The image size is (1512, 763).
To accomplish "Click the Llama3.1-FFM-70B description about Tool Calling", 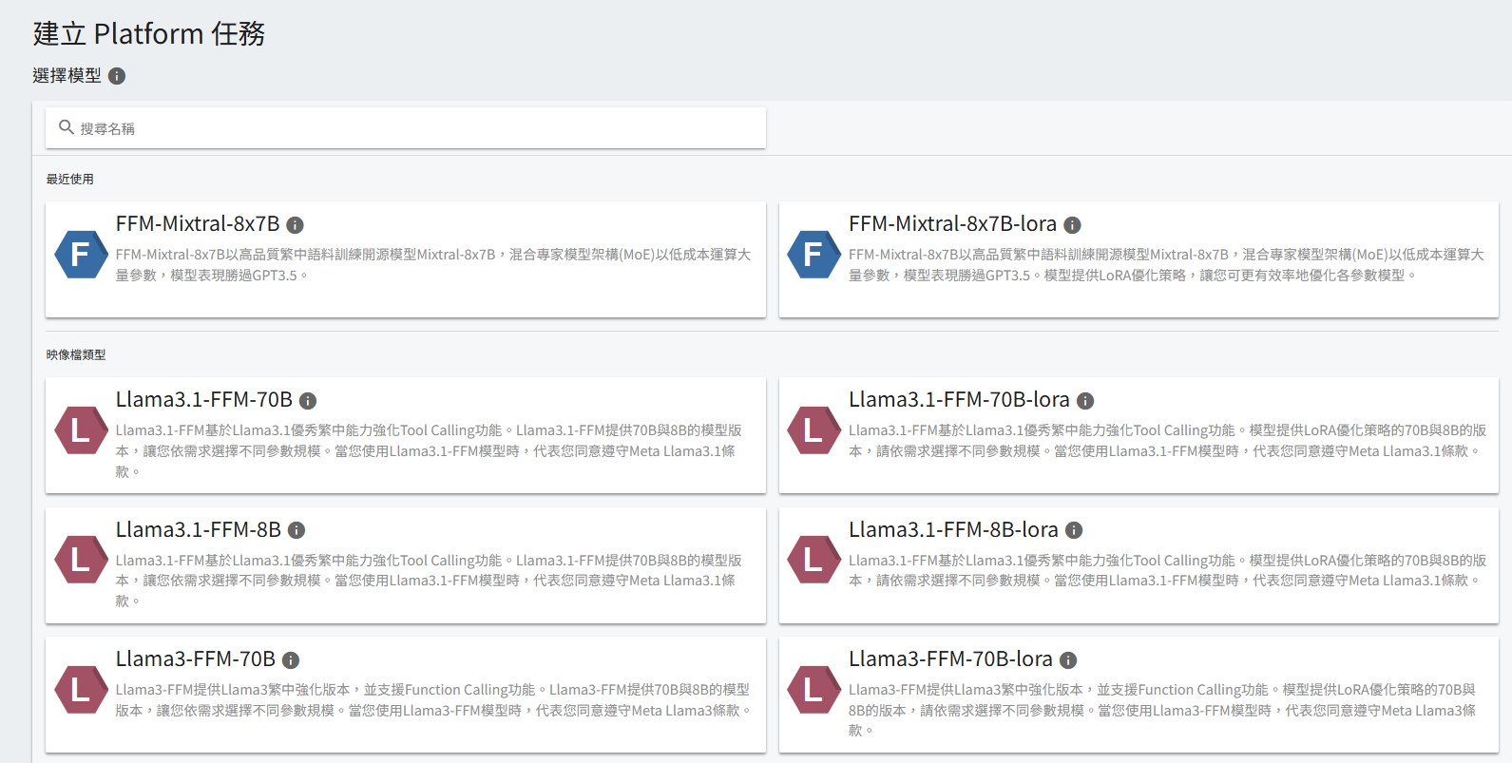I will 429,451.
